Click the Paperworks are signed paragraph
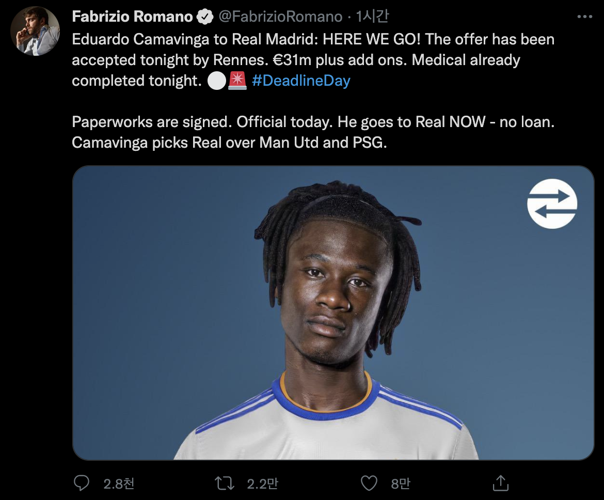This screenshot has width=604, height=500. coord(313,132)
